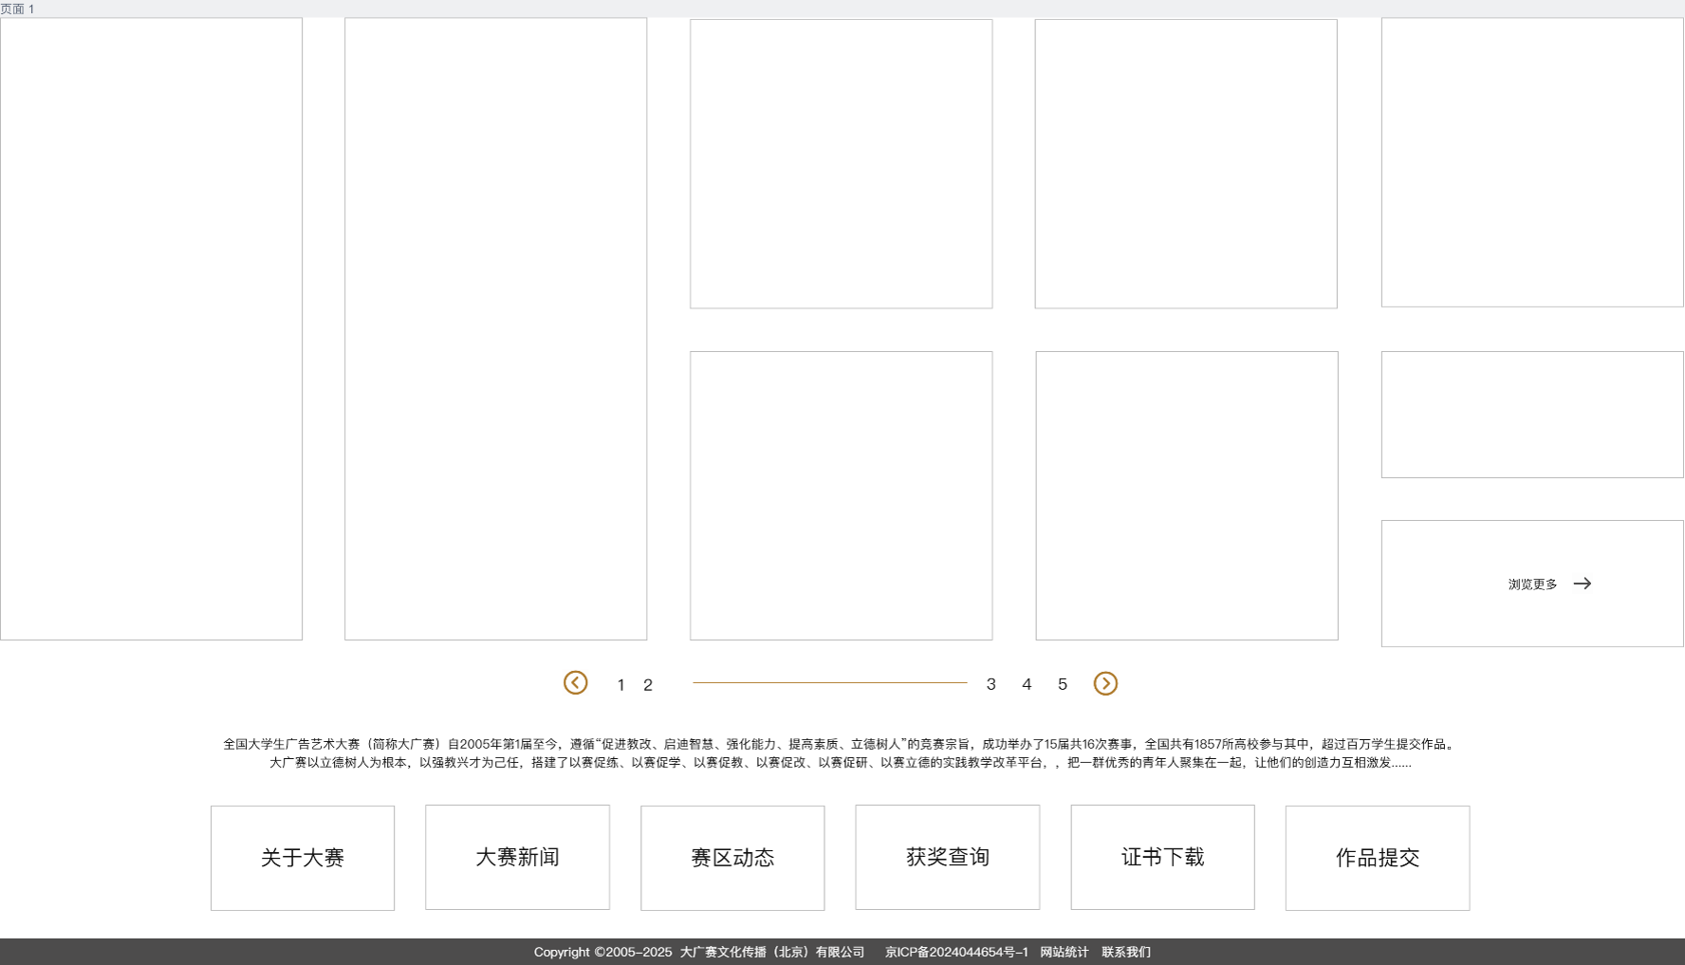This screenshot has height=965, width=1685.
Task: Open the 赛区动态 section
Action: coord(732,858)
